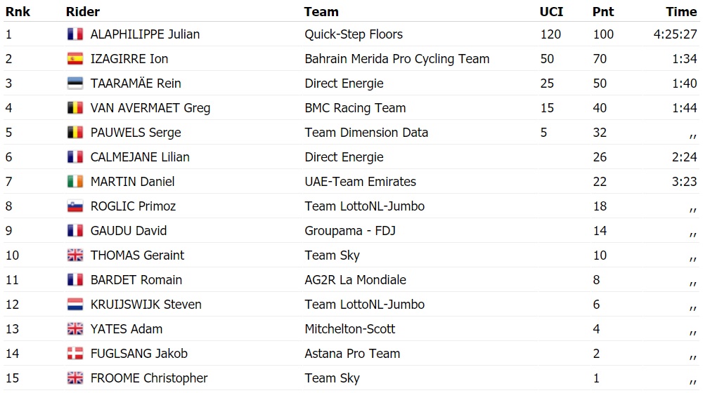Open rider ALAPHILIPPE Julian's profile

(x=145, y=34)
